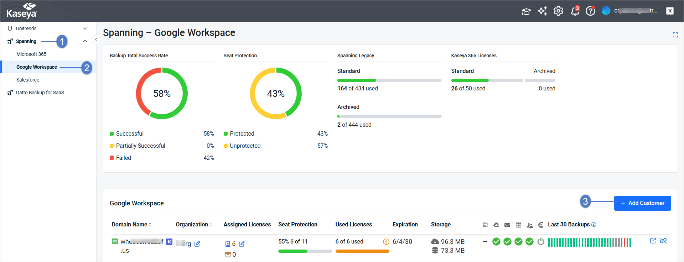This screenshot has height=262, width=684.
Task: Click the database storage icon by 73.3 MB
Action: click(x=435, y=251)
